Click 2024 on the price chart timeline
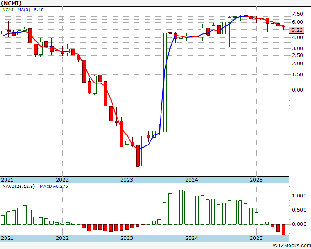The height and width of the screenshot is (249, 311). [x=191, y=180]
